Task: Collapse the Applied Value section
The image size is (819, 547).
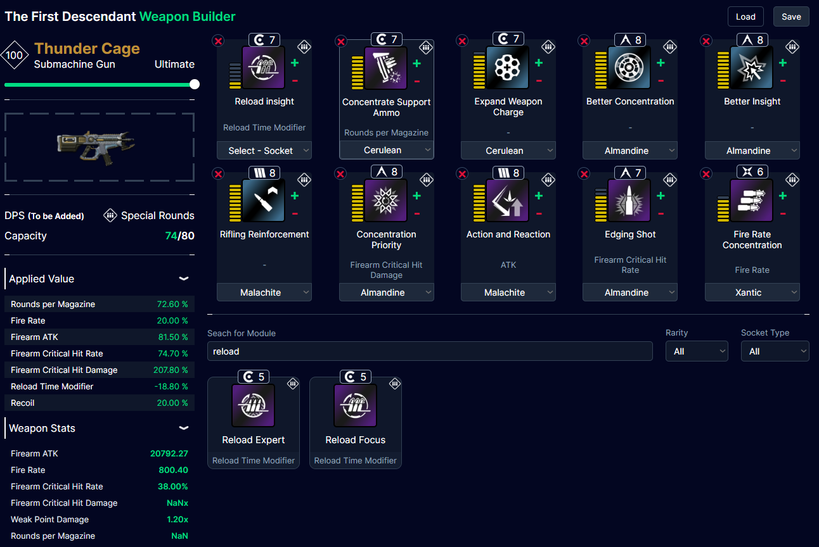Action: click(x=184, y=279)
